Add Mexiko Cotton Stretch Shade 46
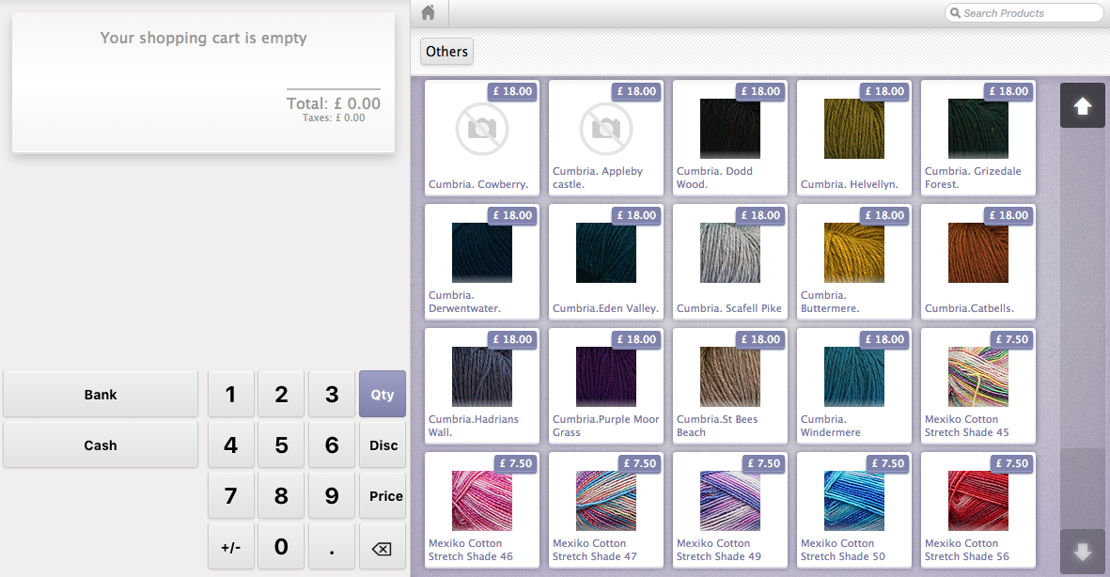The height and width of the screenshot is (577, 1110). coord(482,509)
